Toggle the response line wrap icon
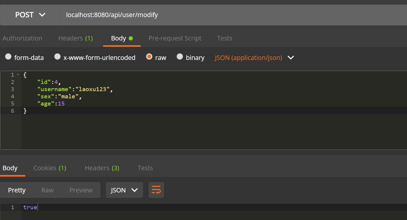The height and width of the screenshot is (220, 407). click(156, 190)
